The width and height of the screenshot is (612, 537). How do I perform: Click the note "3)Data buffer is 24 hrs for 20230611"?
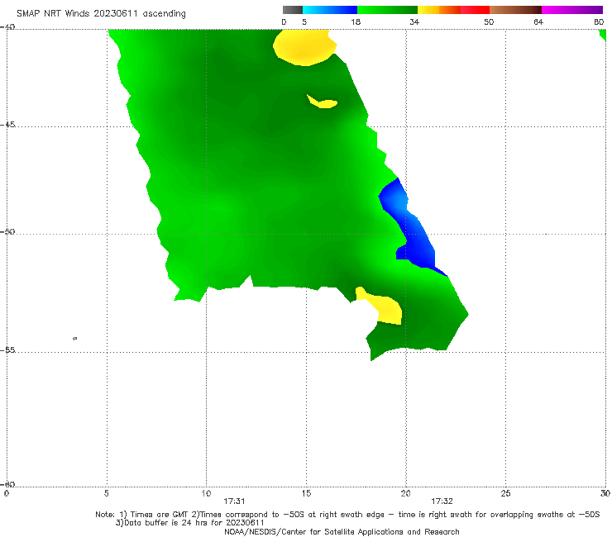point(189,523)
